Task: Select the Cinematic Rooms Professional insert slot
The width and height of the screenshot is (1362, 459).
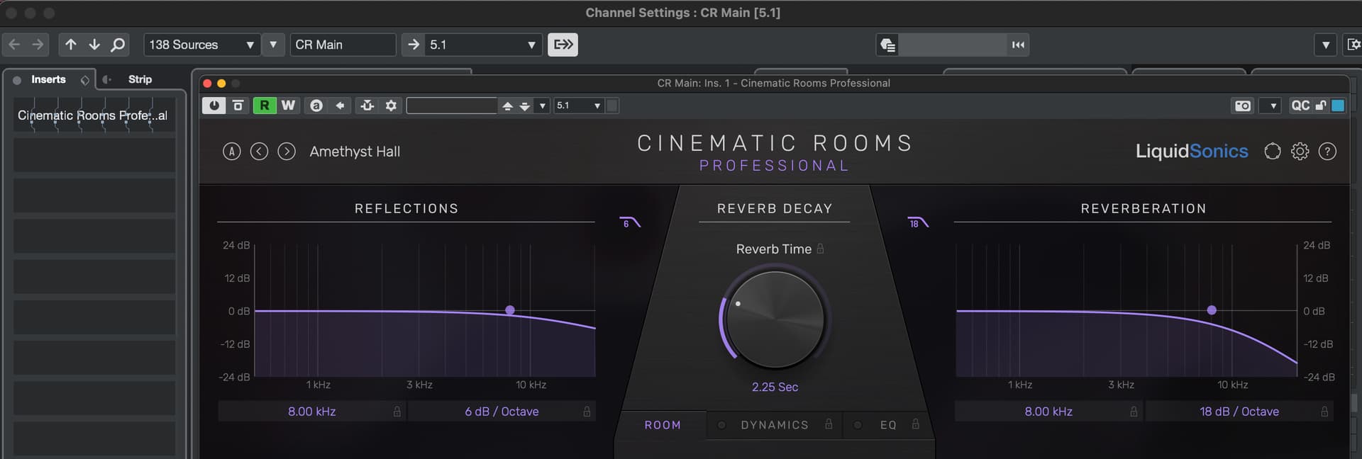Action: tap(94, 115)
